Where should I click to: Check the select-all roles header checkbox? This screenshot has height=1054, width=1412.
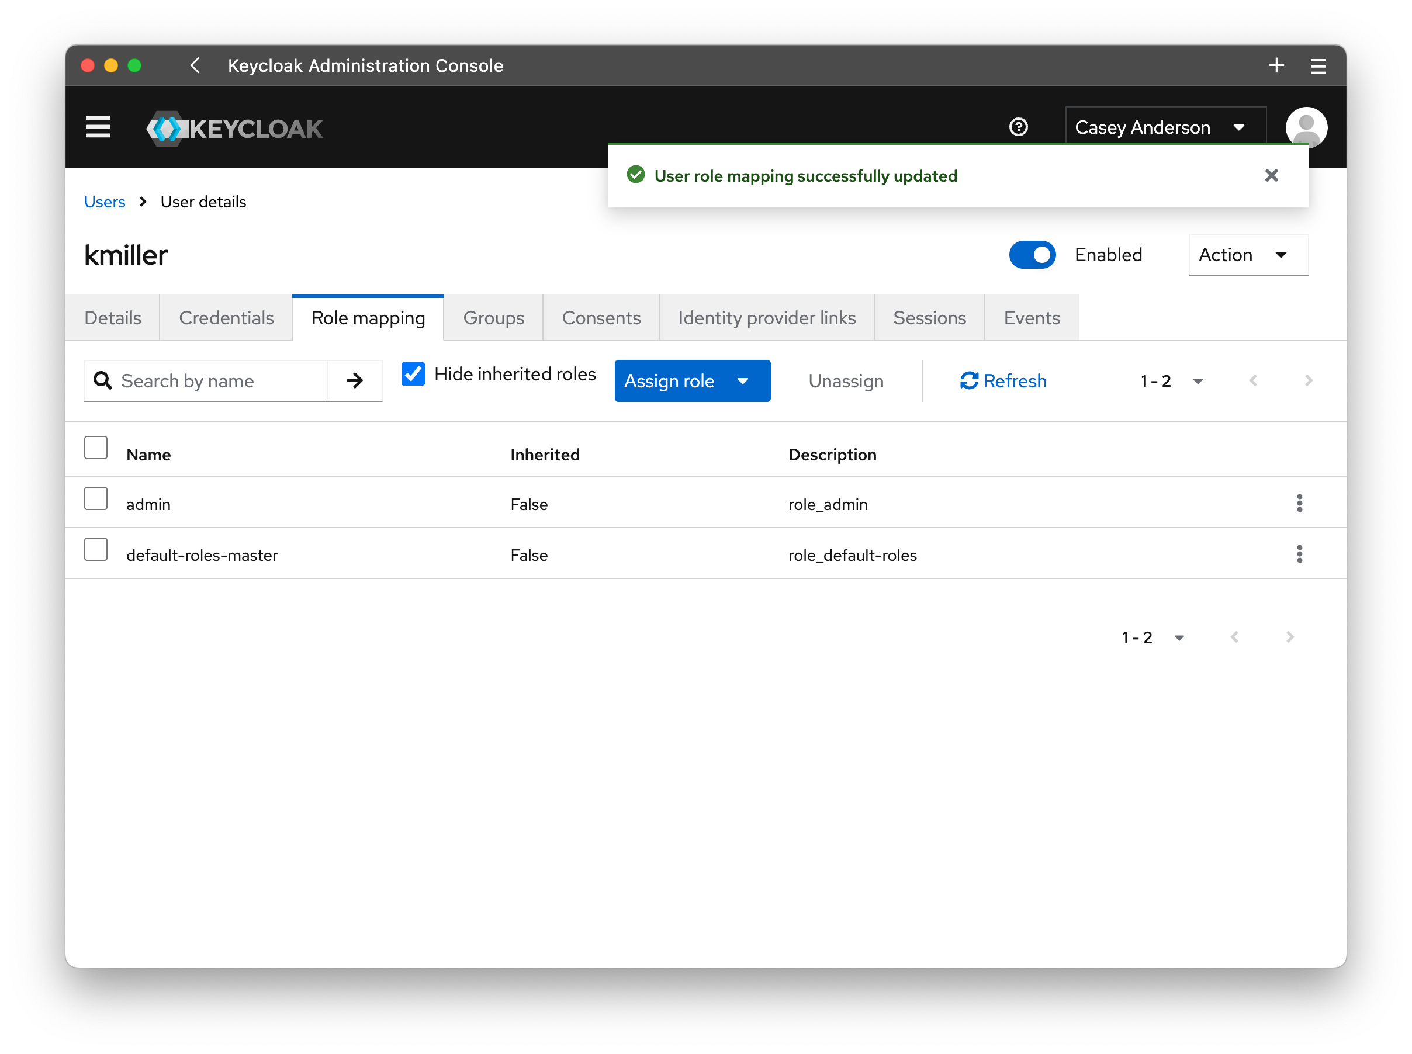(96, 448)
